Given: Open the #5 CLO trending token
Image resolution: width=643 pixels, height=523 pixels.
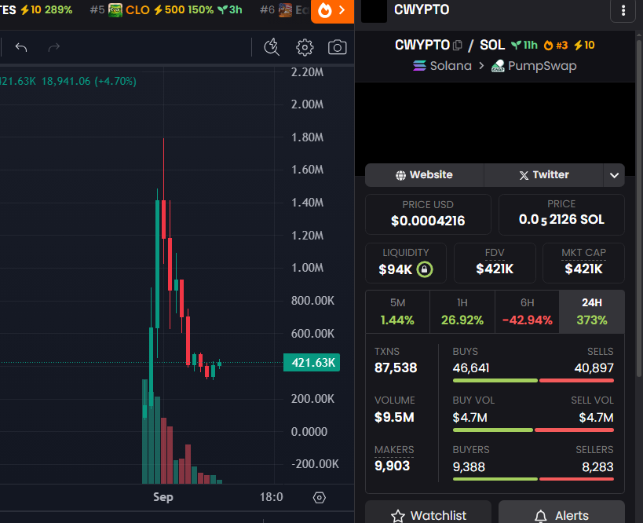Looking at the screenshot, I should click(x=166, y=10).
